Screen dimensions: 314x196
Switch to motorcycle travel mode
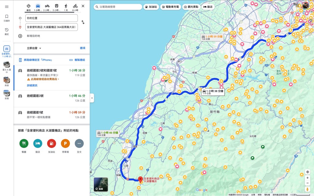47,6
